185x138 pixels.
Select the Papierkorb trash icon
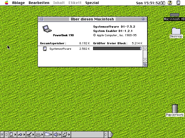pos(175,108)
